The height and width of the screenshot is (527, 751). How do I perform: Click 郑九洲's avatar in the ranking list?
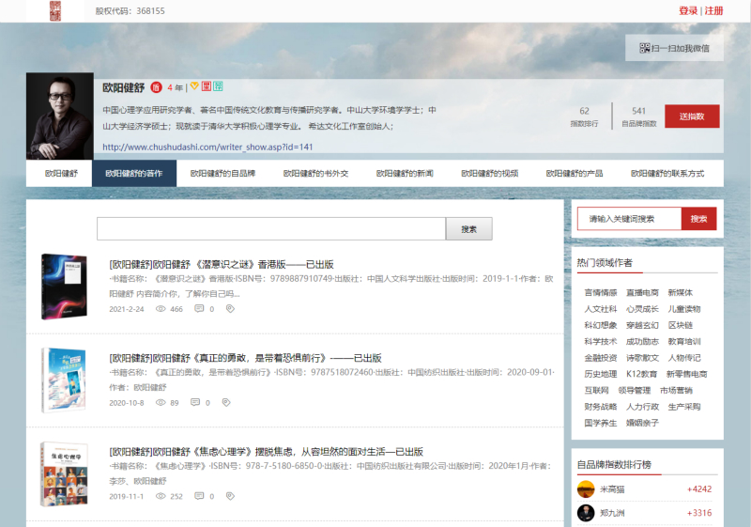(x=586, y=513)
